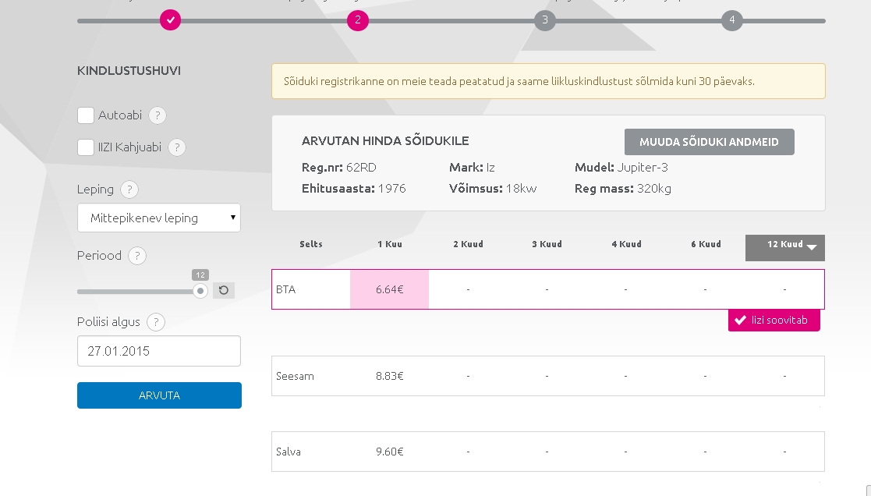The width and height of the screenshot is (871, 496).
Task: Open the help tooltip beside Leping
Action: tap(129, 190)
